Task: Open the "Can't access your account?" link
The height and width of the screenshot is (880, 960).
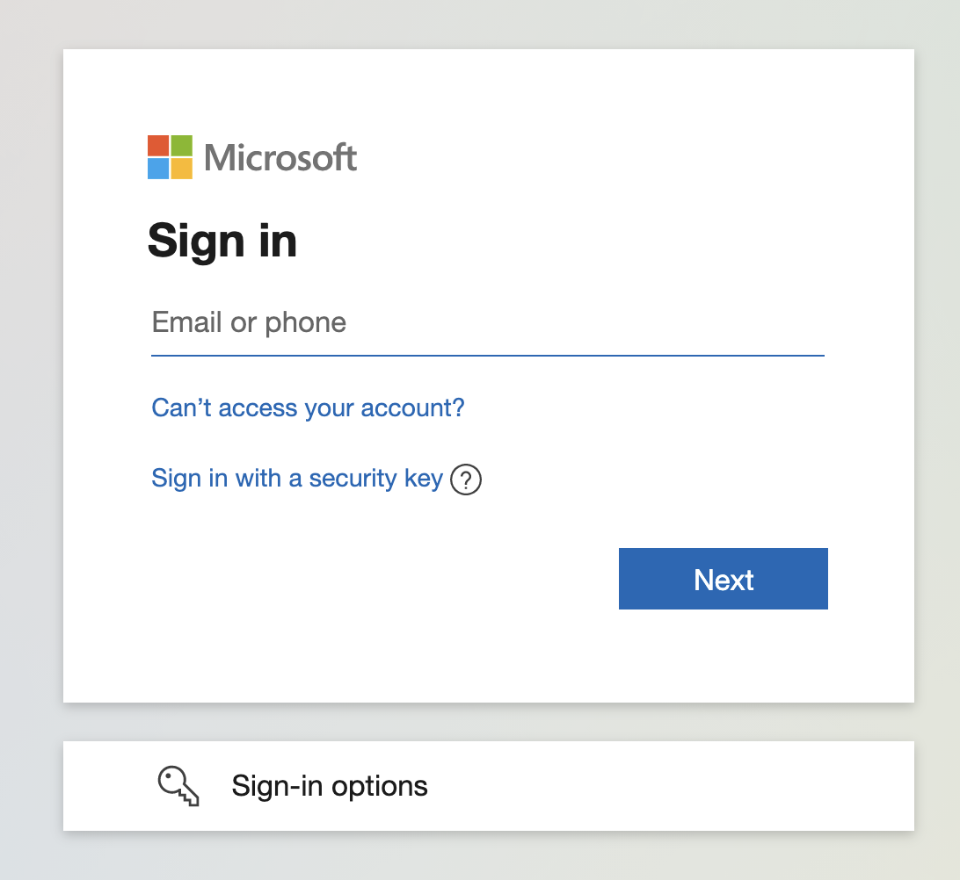Action: (x=308, y=408)
